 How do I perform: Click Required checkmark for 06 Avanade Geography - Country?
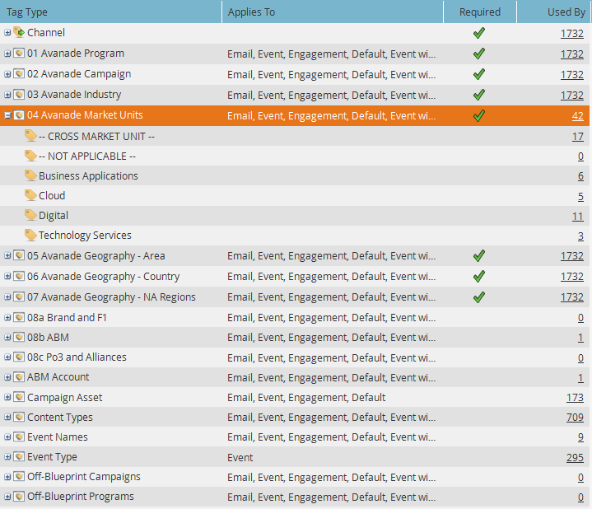point(479,277)
